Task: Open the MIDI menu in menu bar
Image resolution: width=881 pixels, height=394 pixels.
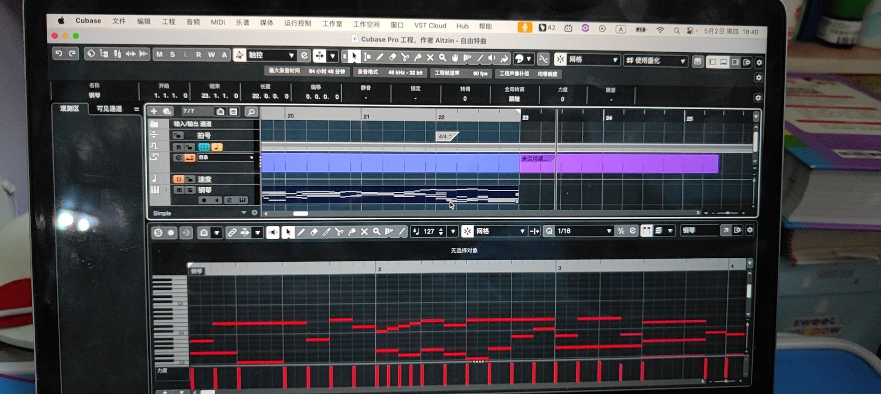Action: 217,22
